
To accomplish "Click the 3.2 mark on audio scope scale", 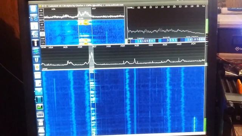I will tap(203, 6).
